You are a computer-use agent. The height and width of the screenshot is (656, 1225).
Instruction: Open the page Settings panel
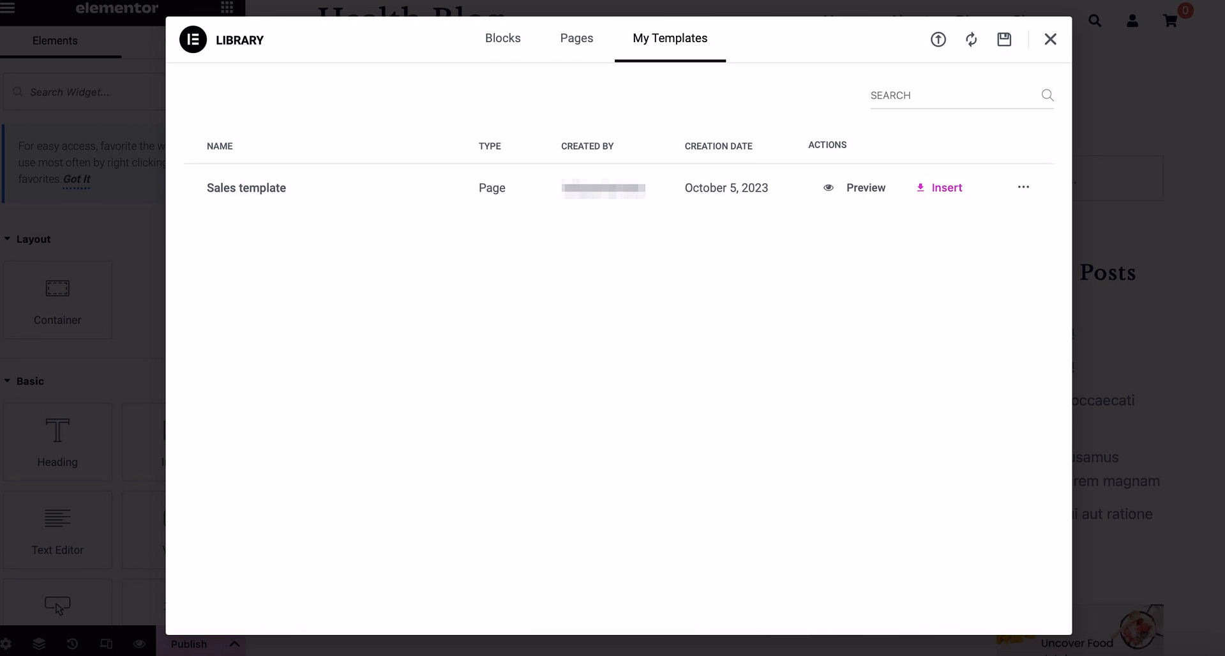6,644
